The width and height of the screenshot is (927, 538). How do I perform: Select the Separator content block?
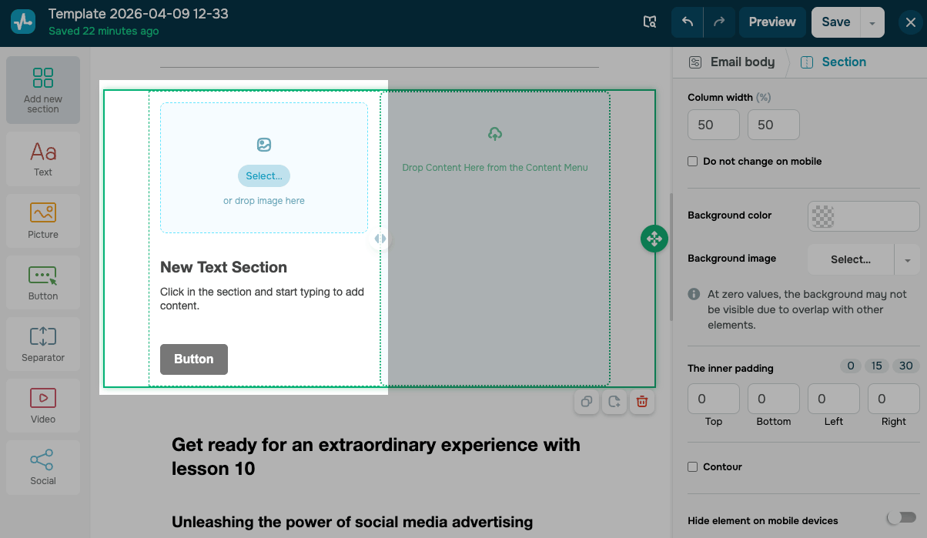click(43, 343)
